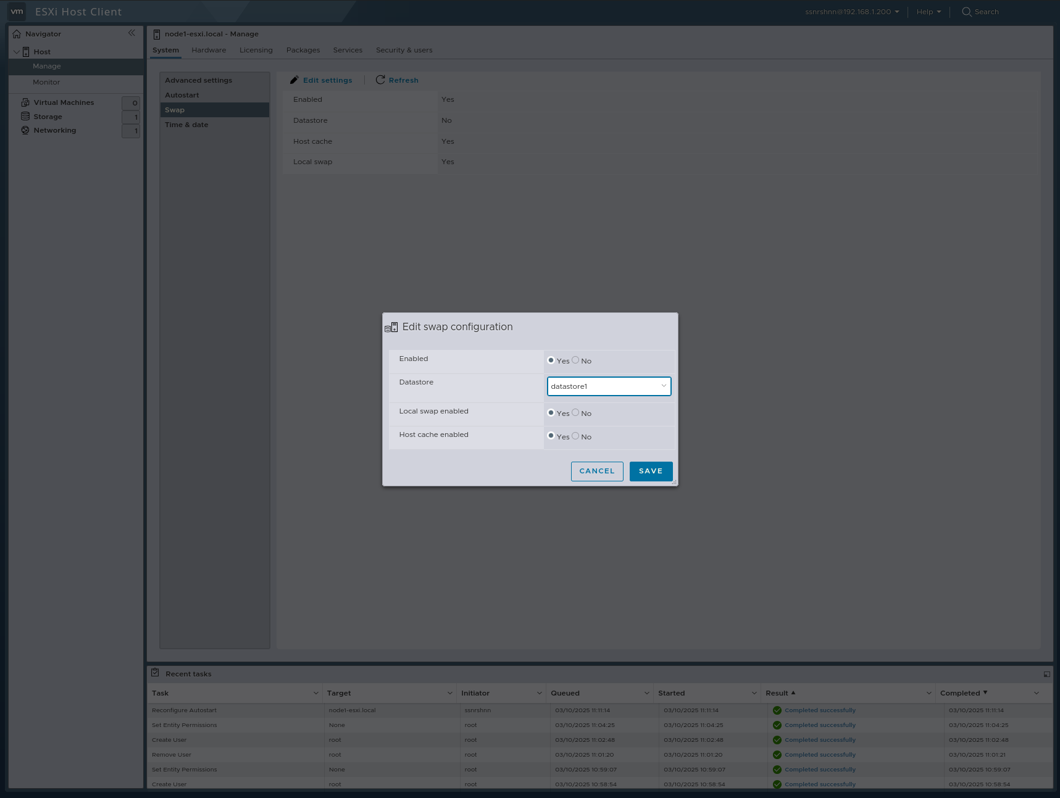Select Yes for Enabled in swap dialog
The width and height of the screenshot is (1060, 798).
click(x=551, y=360)
